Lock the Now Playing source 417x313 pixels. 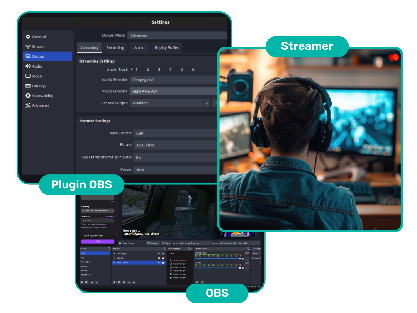(163, 254)
